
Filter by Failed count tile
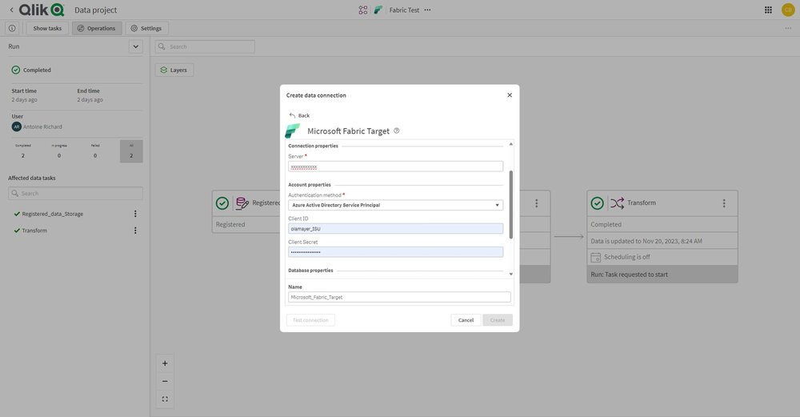95,151
